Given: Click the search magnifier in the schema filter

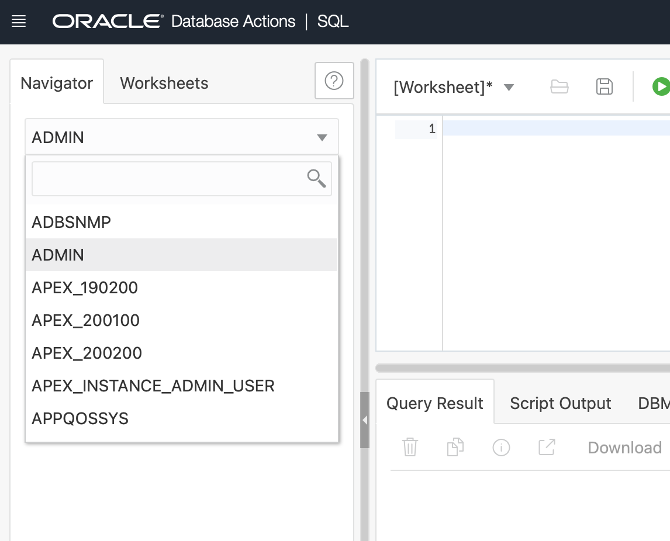Looking at the screenshot, I should click(x=316, y=178).
